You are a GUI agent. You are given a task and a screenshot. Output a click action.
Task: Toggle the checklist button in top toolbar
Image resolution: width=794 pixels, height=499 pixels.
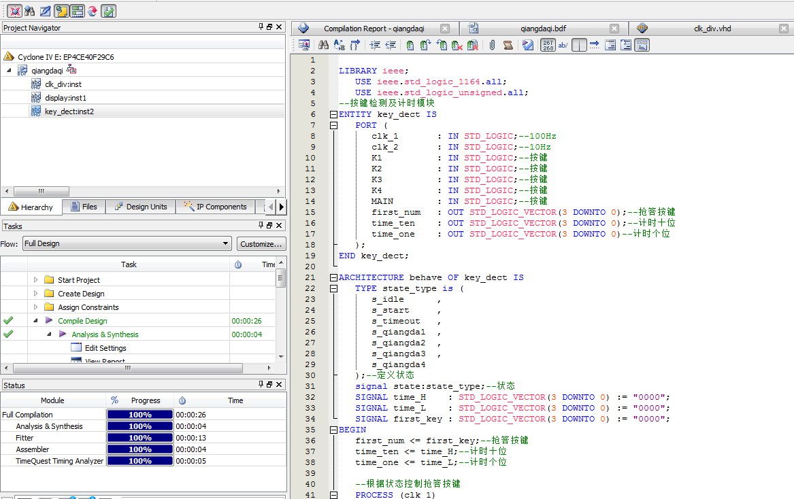tap(108, 11)
